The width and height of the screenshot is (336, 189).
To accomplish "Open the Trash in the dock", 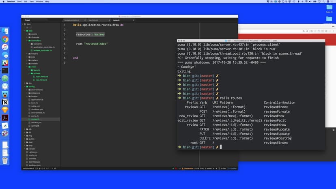I will tap(5, 161).
